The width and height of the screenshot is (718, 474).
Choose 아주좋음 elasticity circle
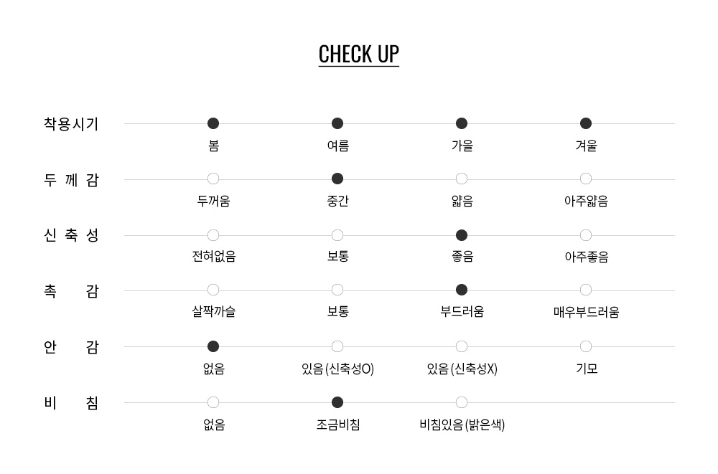[x=586, y=236]
